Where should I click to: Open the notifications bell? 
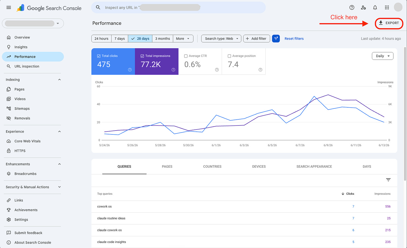[375, 8]
